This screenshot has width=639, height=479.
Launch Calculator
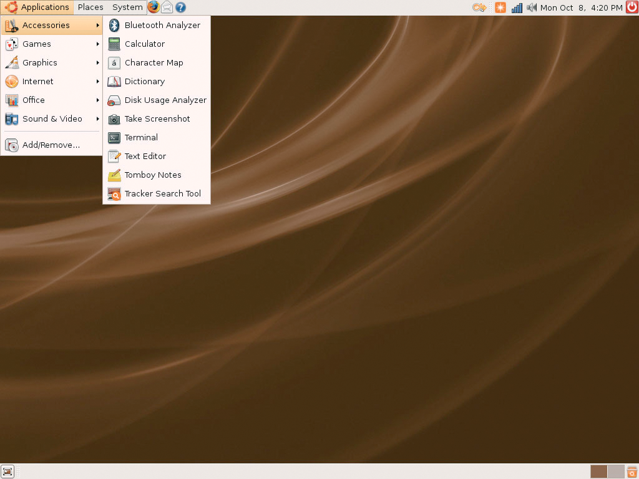pyautogui.click(x=157, y=44)
